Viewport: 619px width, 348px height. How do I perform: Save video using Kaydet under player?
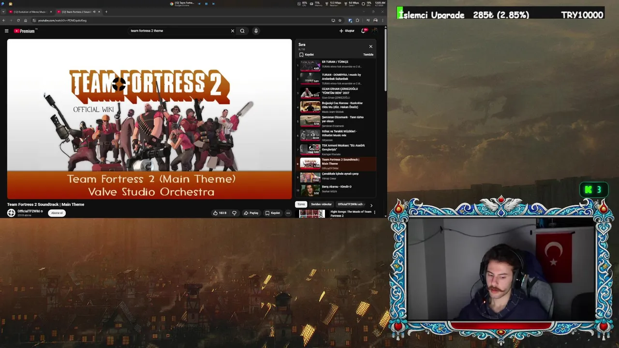273,213
